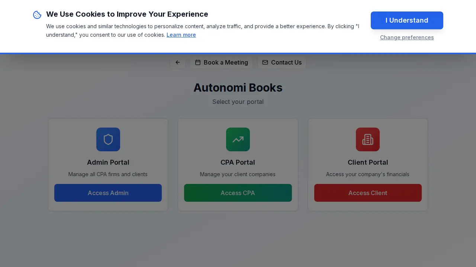Accept cookies with I Understand button
476x267 pixels.
click(x=407, y=20)
